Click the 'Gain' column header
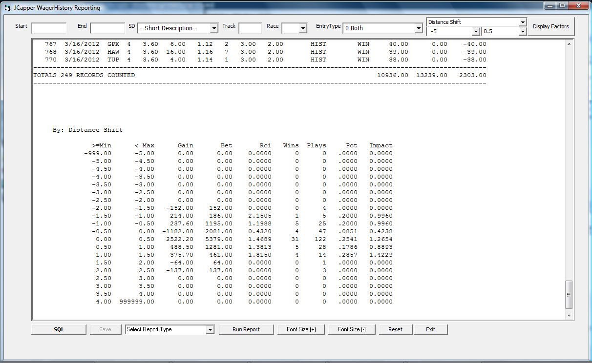 pyautogui.click(x=186, y=145)
